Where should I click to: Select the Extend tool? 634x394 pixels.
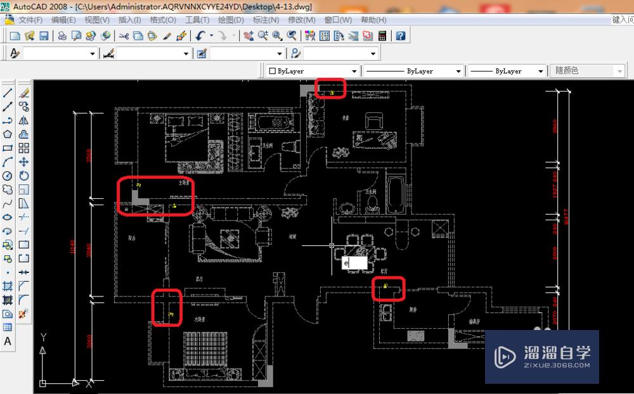[x=24, y=231]
